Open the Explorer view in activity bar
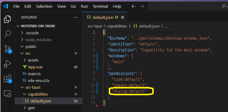 point(7,19)
